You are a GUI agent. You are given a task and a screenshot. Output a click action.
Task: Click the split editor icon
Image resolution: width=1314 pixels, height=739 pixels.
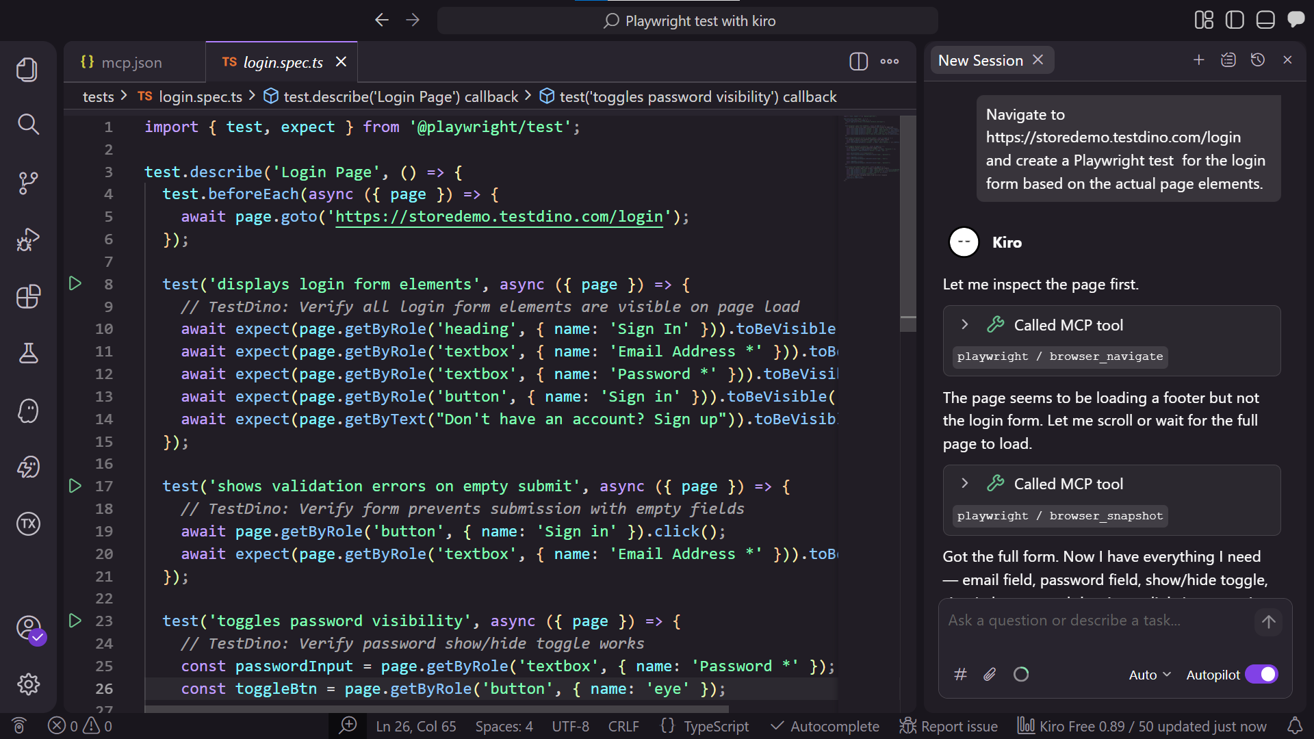tap(858, 62)
